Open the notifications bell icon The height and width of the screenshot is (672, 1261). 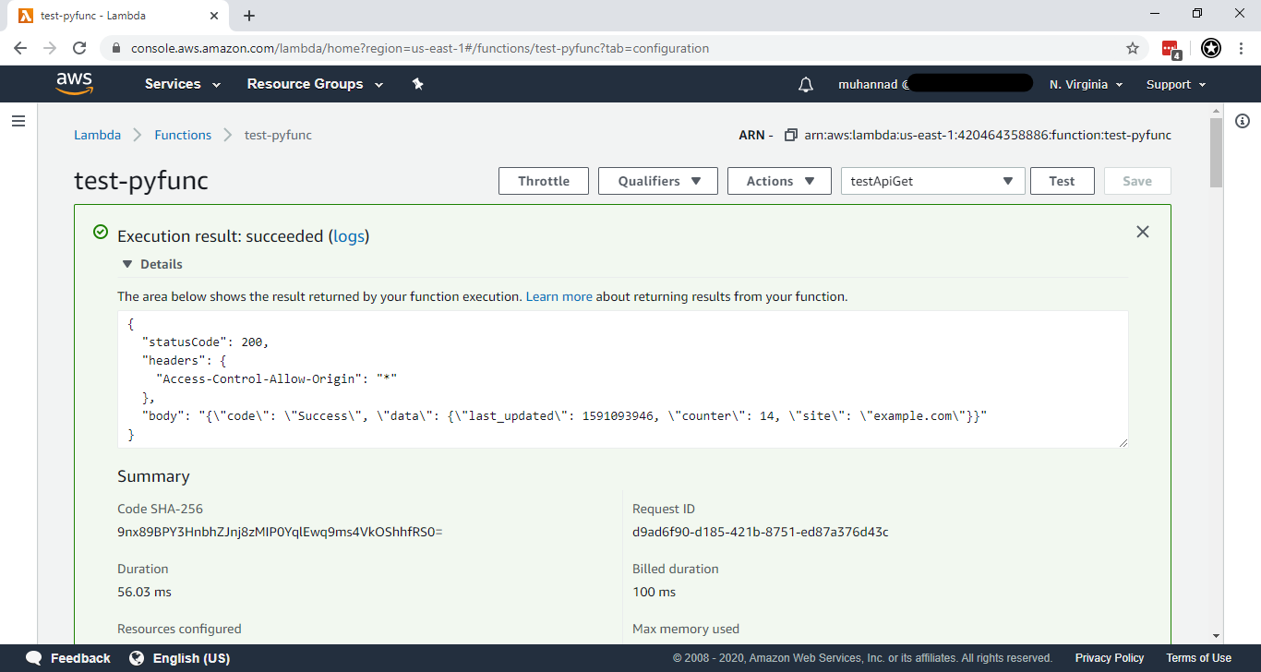(x=805, y=85)
